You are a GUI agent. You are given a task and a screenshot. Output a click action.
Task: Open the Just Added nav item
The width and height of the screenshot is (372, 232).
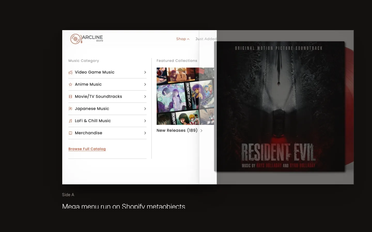click(x=206, y=39)
